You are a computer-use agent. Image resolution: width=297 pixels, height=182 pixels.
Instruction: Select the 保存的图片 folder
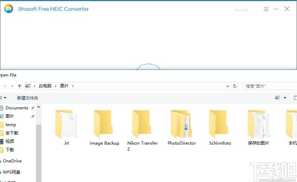(x=259, y=128)
